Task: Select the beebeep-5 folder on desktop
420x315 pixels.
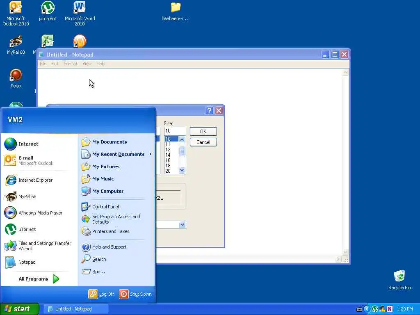Action: [176, 11]
